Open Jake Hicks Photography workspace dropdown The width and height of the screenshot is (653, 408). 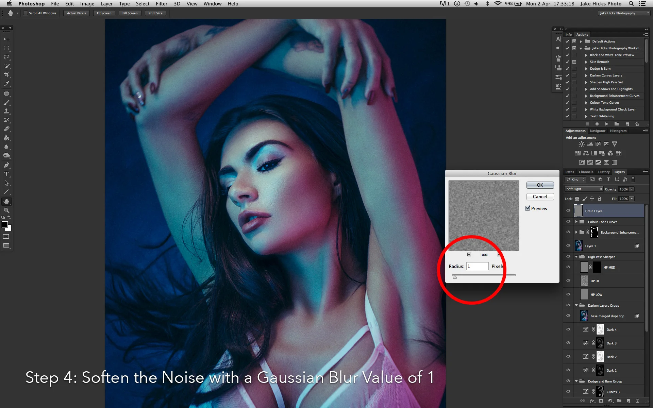pyautogui.click(x=624, y=13)
